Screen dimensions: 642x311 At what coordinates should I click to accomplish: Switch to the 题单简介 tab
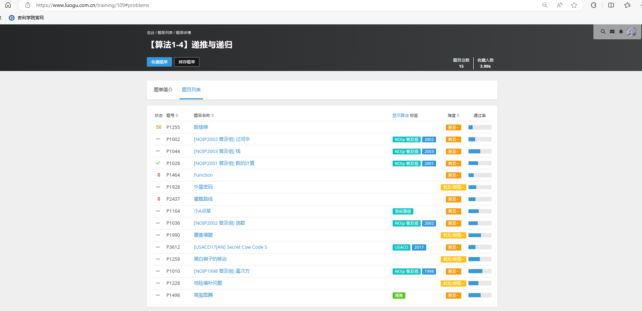click(163, 90)
